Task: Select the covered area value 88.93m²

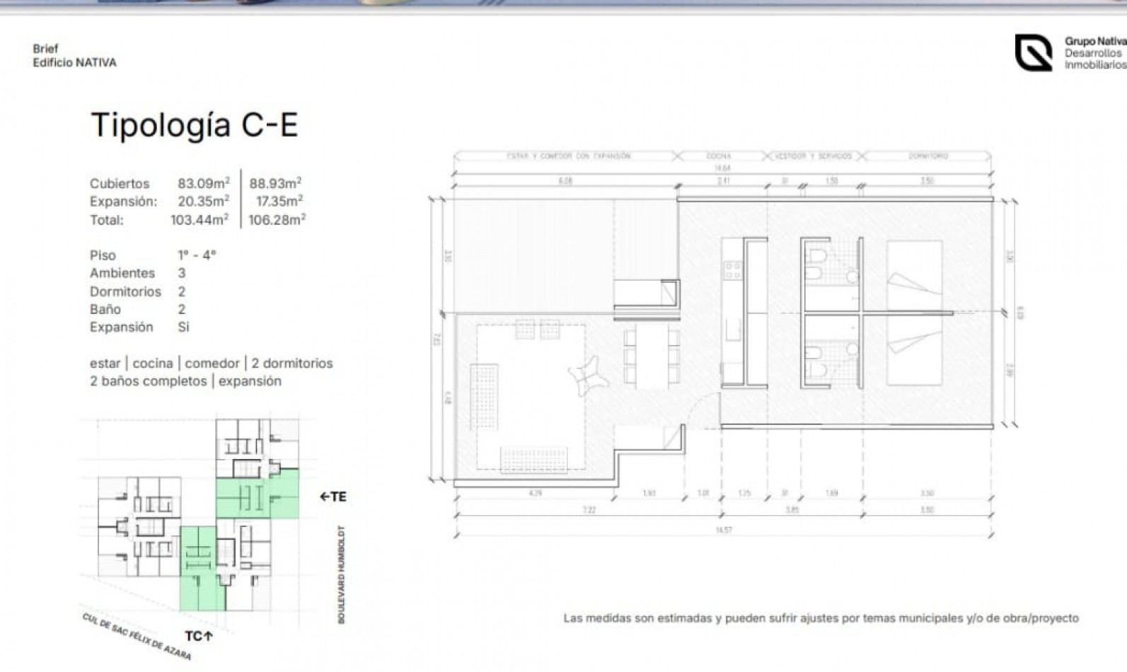Action: click(275, 183)
